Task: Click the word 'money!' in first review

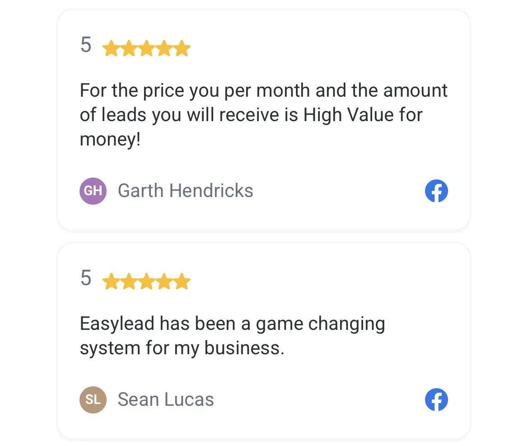Action: point(110,140)
